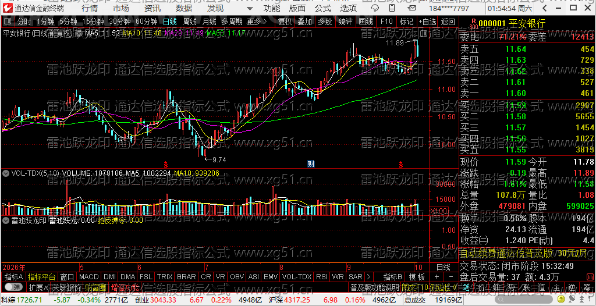Screen dimensions: 596x306
Task: Toggle 叠加 overlay comparison
Action: pos(304,22)
